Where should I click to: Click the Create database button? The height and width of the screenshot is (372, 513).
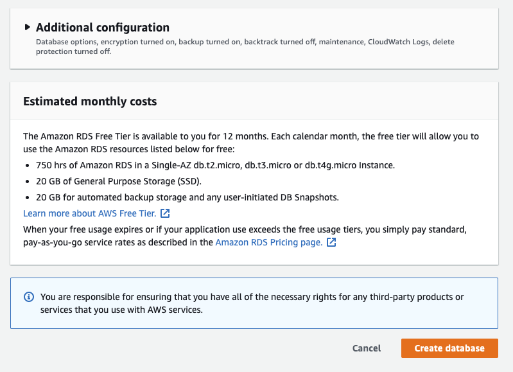(x=449, y=348)
